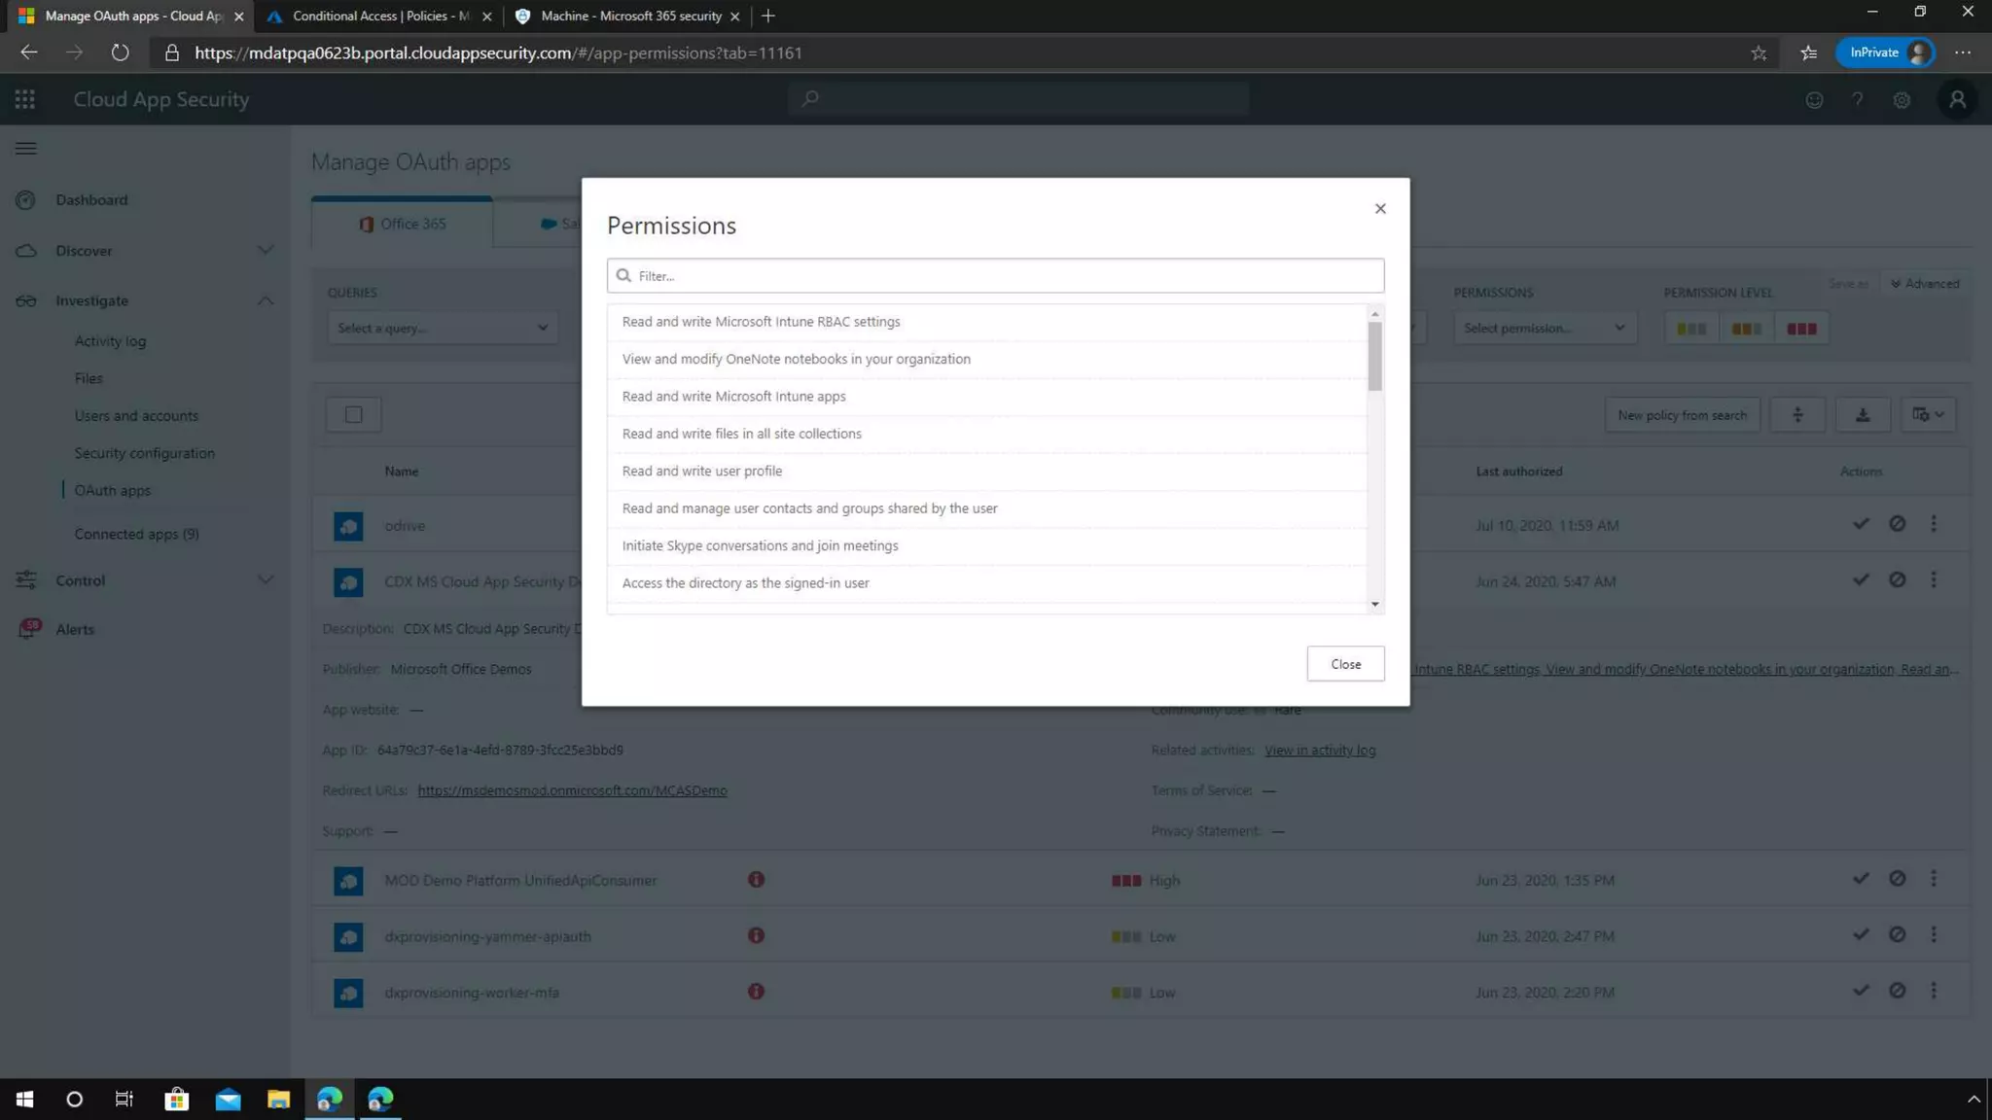Click the feedback smiley icon
This screenshot has width=1992, height=1120.
[x=1814, y=100]
